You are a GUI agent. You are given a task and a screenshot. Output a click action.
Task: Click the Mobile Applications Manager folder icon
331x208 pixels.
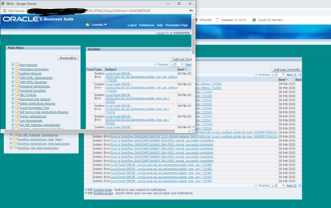17,103
